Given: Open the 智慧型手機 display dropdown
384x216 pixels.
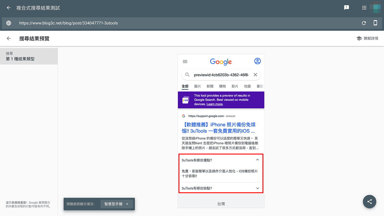Looking at the screenshot, I should tap(117, 204).
